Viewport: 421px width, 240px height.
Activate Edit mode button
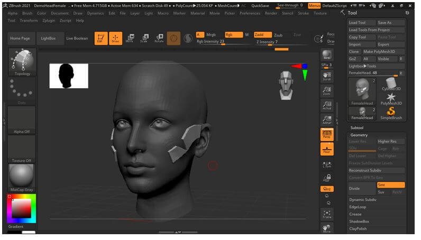point(101,38)
